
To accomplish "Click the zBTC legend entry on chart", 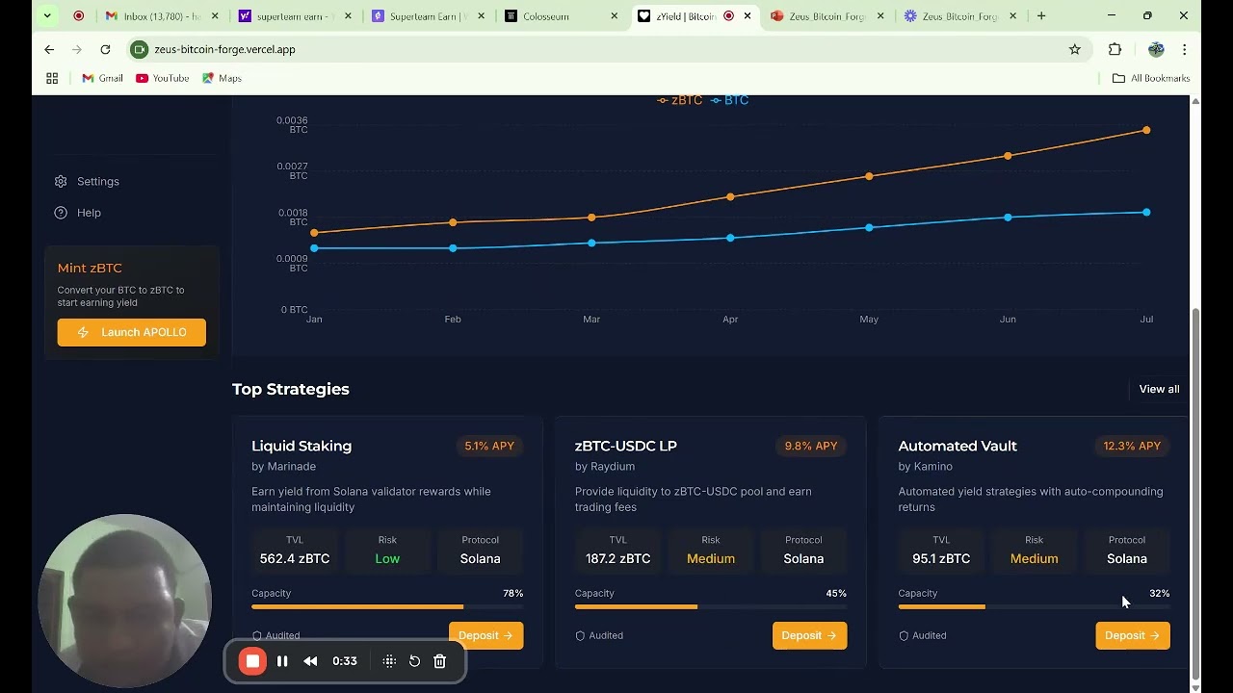I will [680, 100].
